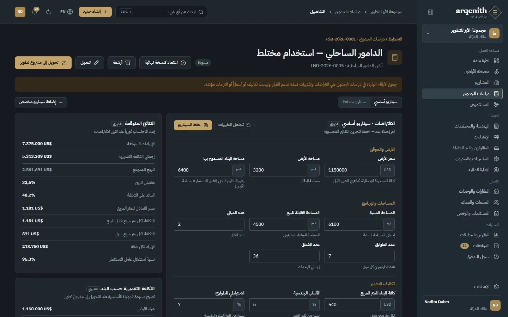
Task: Open المشتريات والمخزون sidebar icon
Action: pos(496,159)
